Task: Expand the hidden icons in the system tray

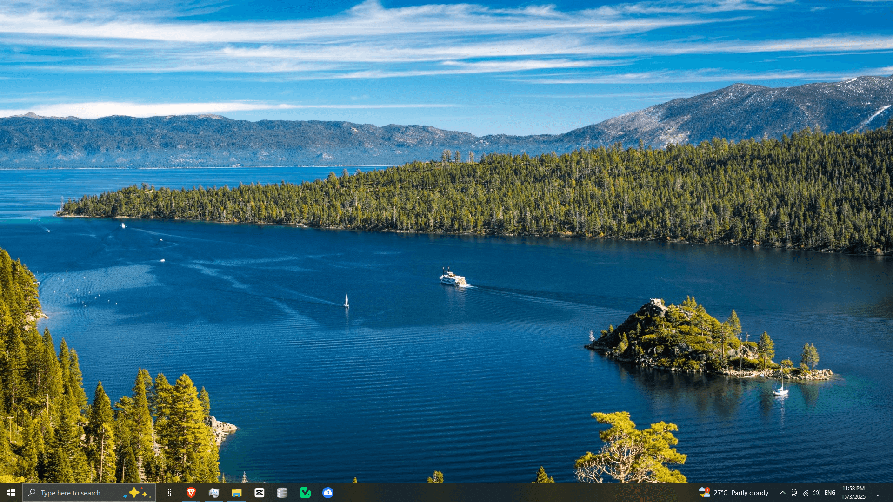Action: pos(783,493)
